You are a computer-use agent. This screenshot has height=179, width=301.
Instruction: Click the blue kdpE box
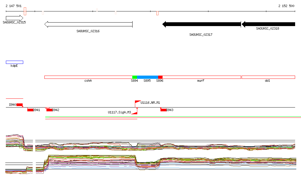click(x=15, y=62)
